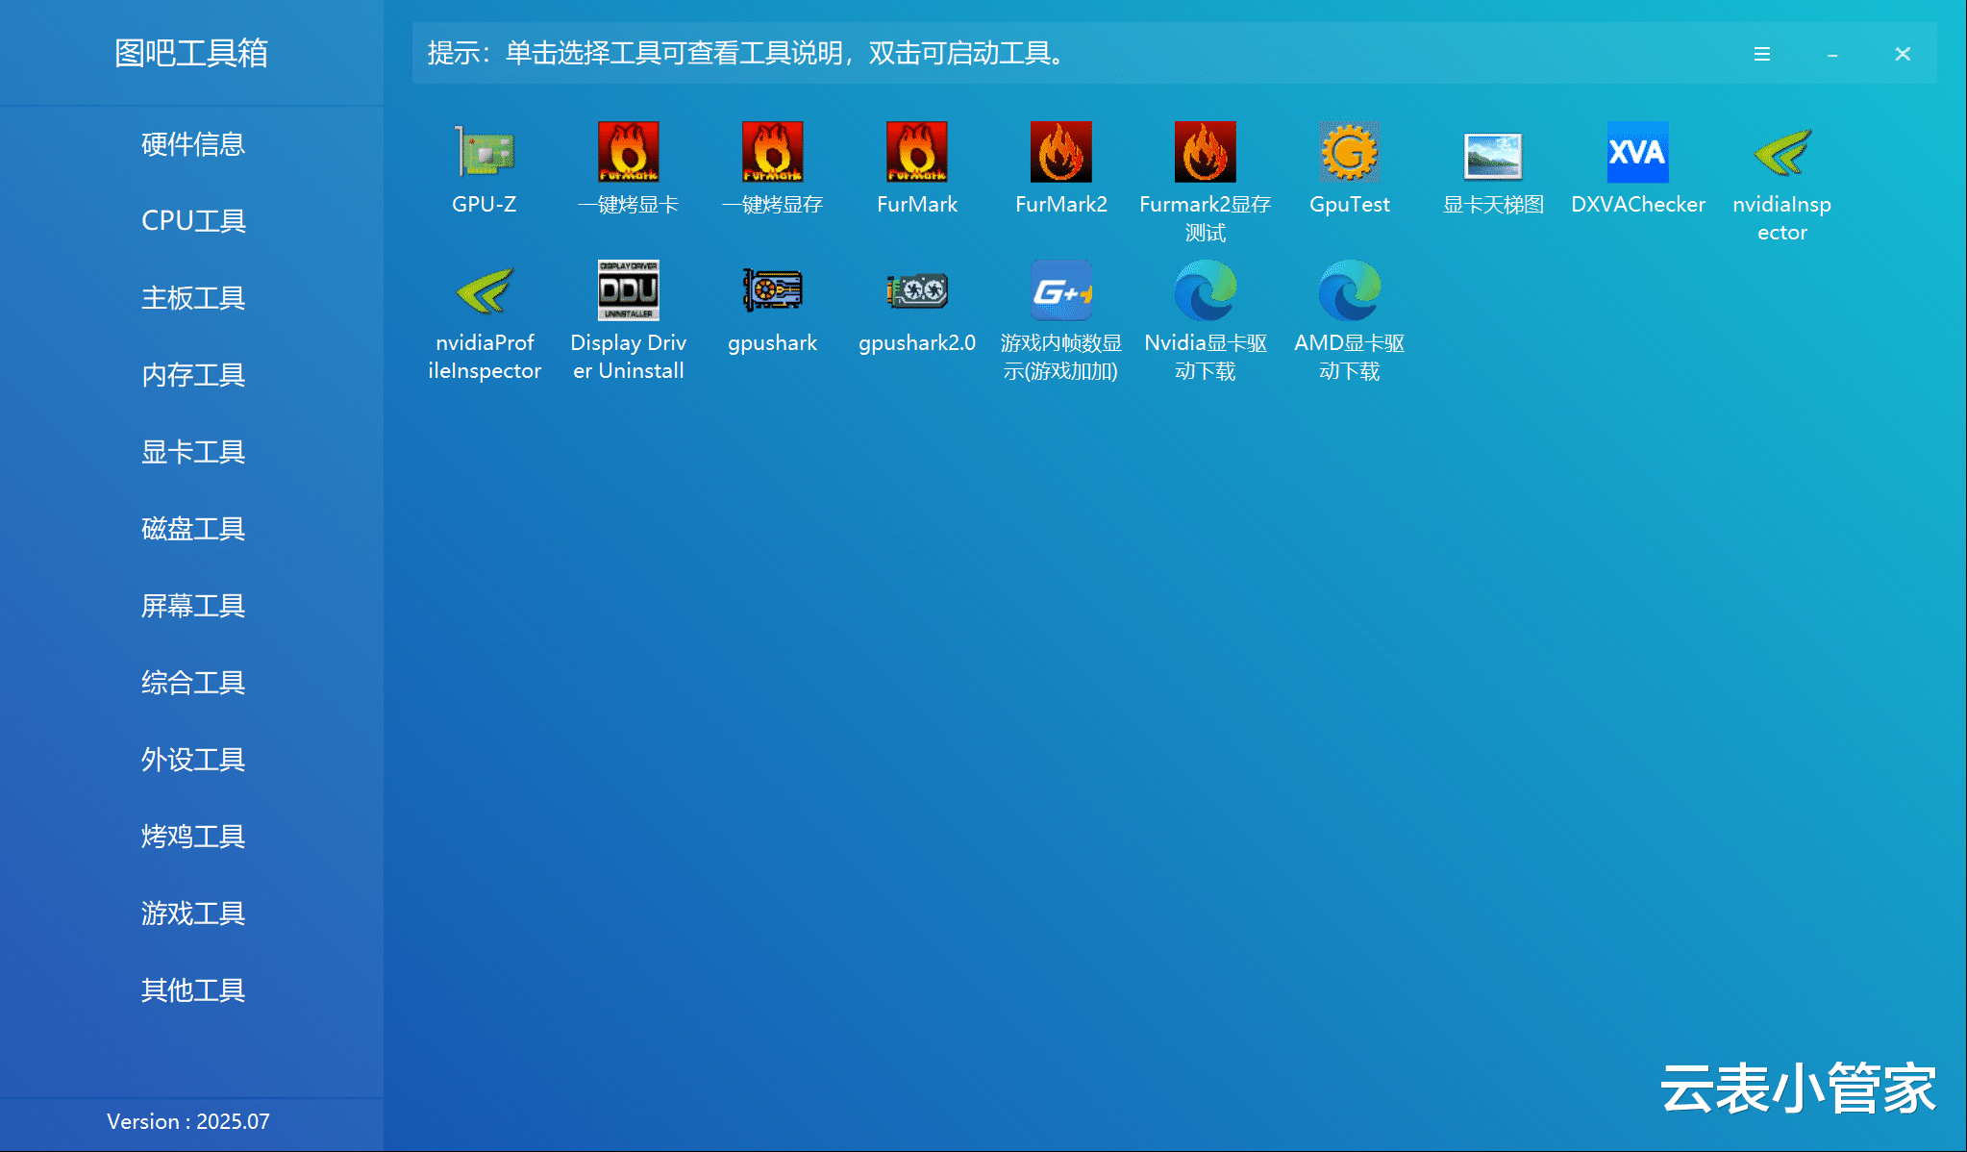Select the DXVAChecker icon

(x=1637, y=152)
